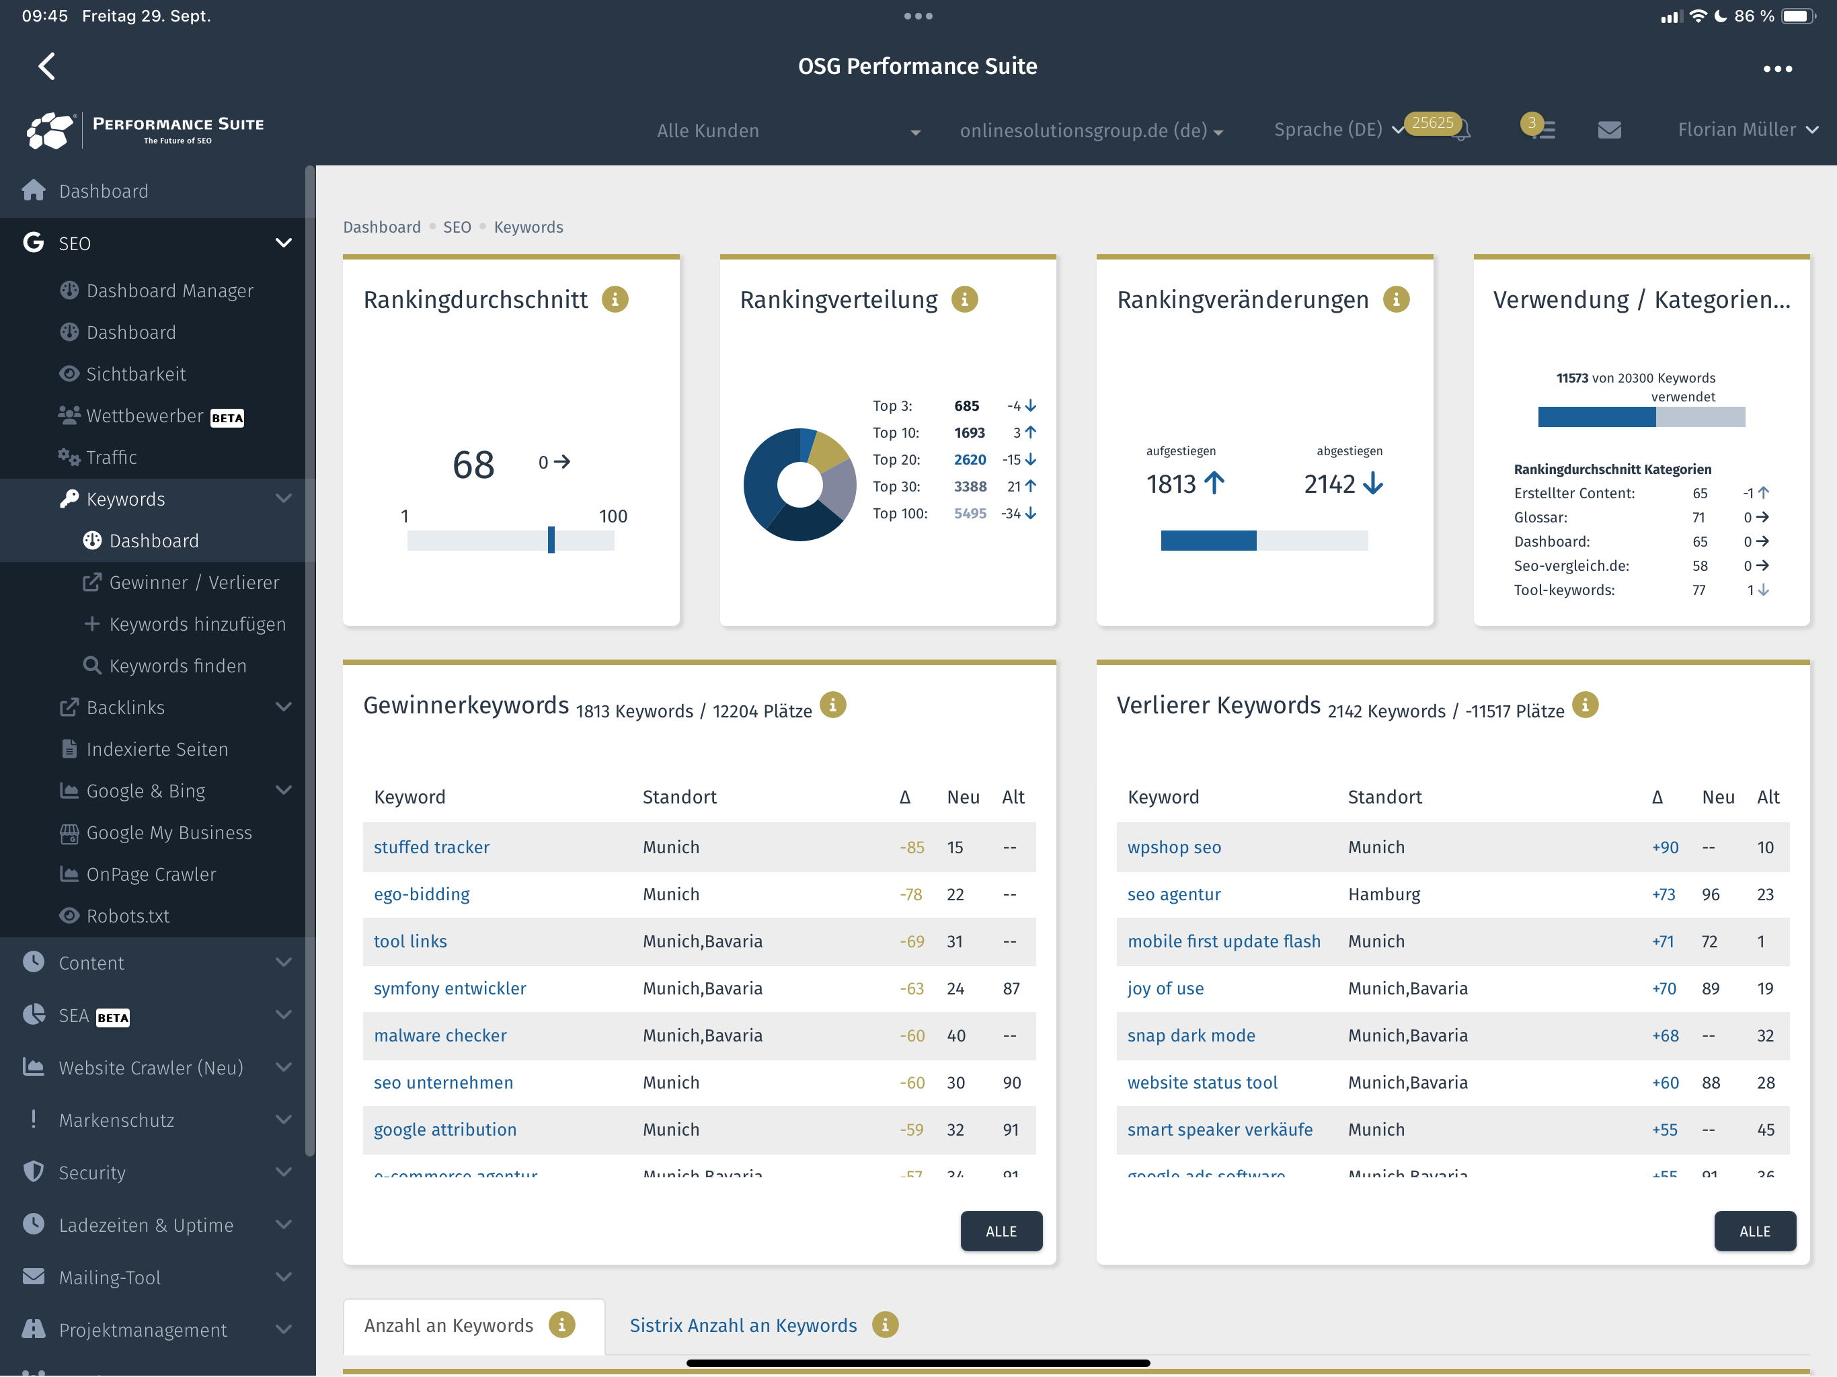Open the onlinesolutionsgroup.de (de) domain dropdown

(1091, 130)
